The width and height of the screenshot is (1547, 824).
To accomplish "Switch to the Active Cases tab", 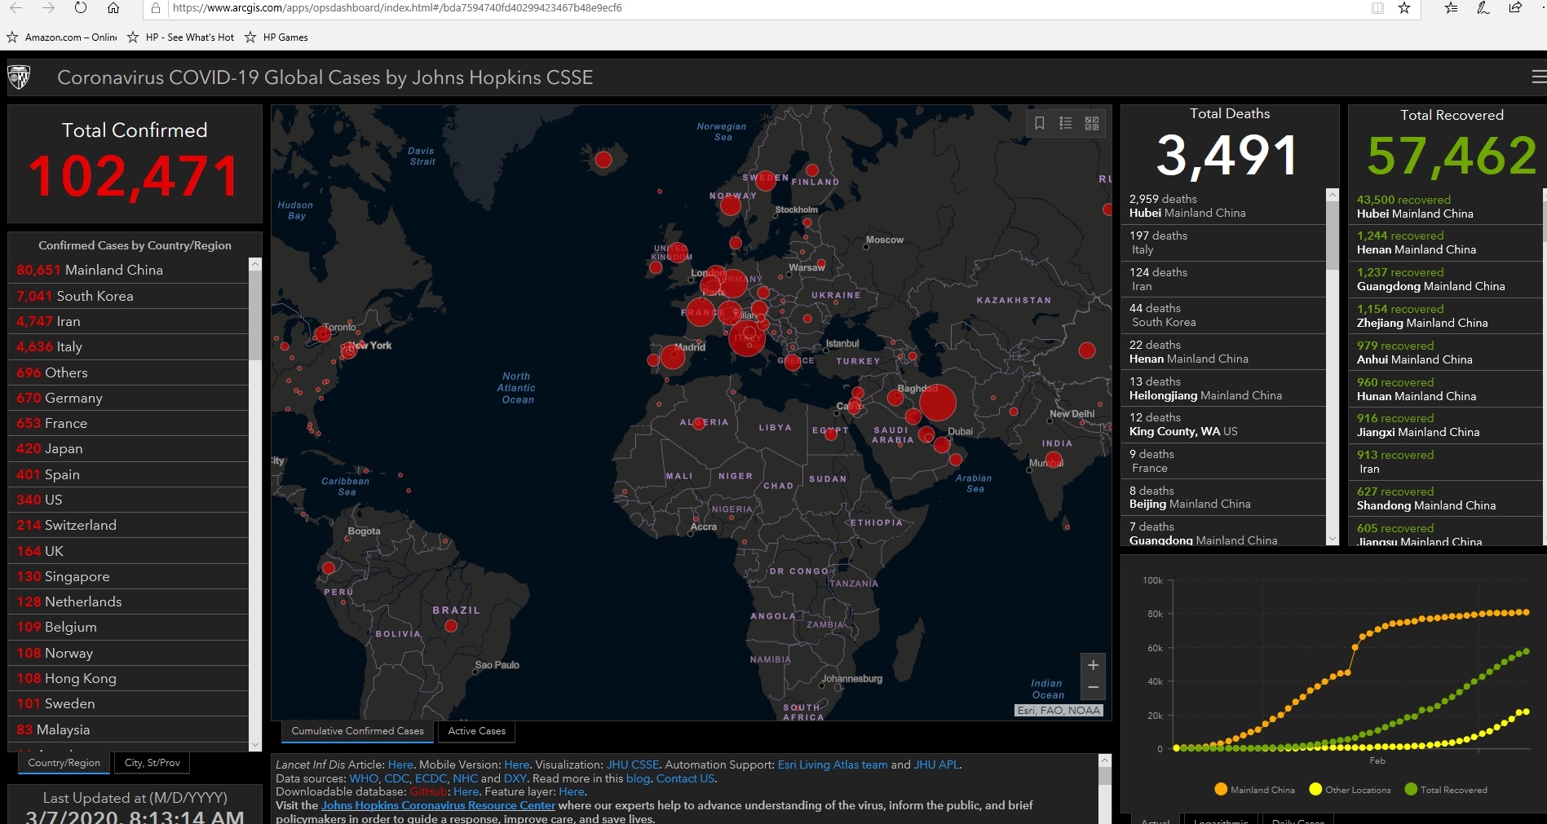I will (x=476, y=731).
